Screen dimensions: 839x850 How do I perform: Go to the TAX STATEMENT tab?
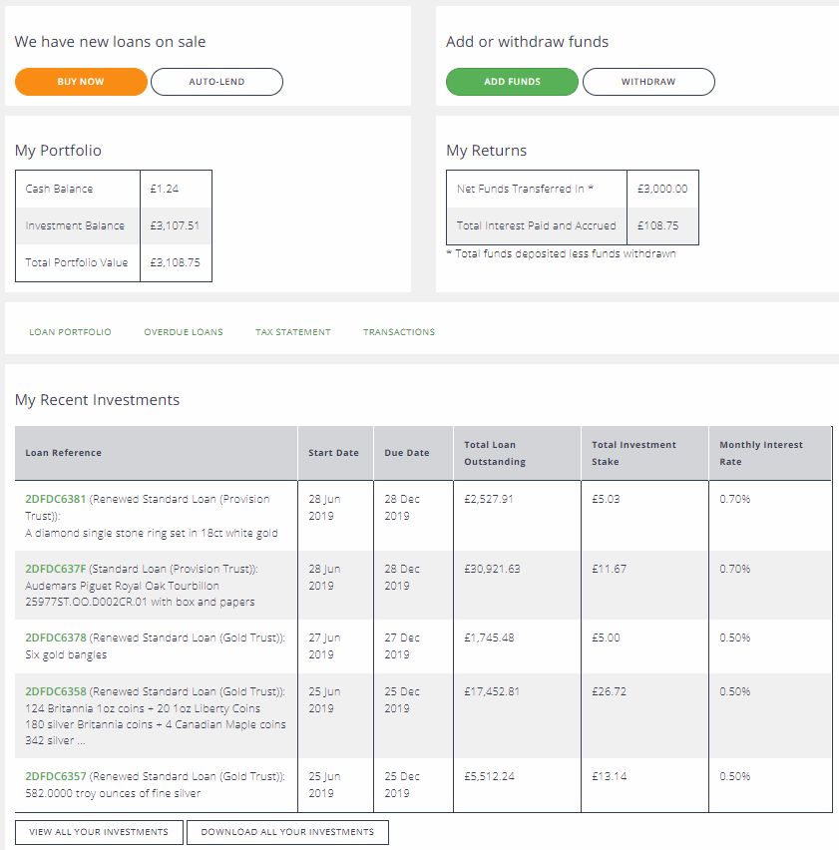(292, 332)
